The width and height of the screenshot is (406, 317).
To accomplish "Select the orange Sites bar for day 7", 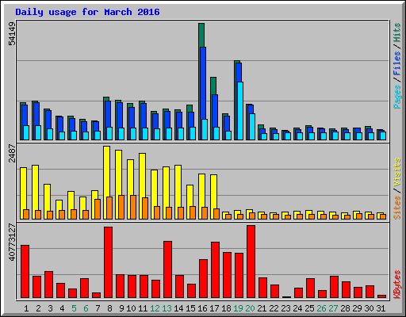I will click(98, 209).
